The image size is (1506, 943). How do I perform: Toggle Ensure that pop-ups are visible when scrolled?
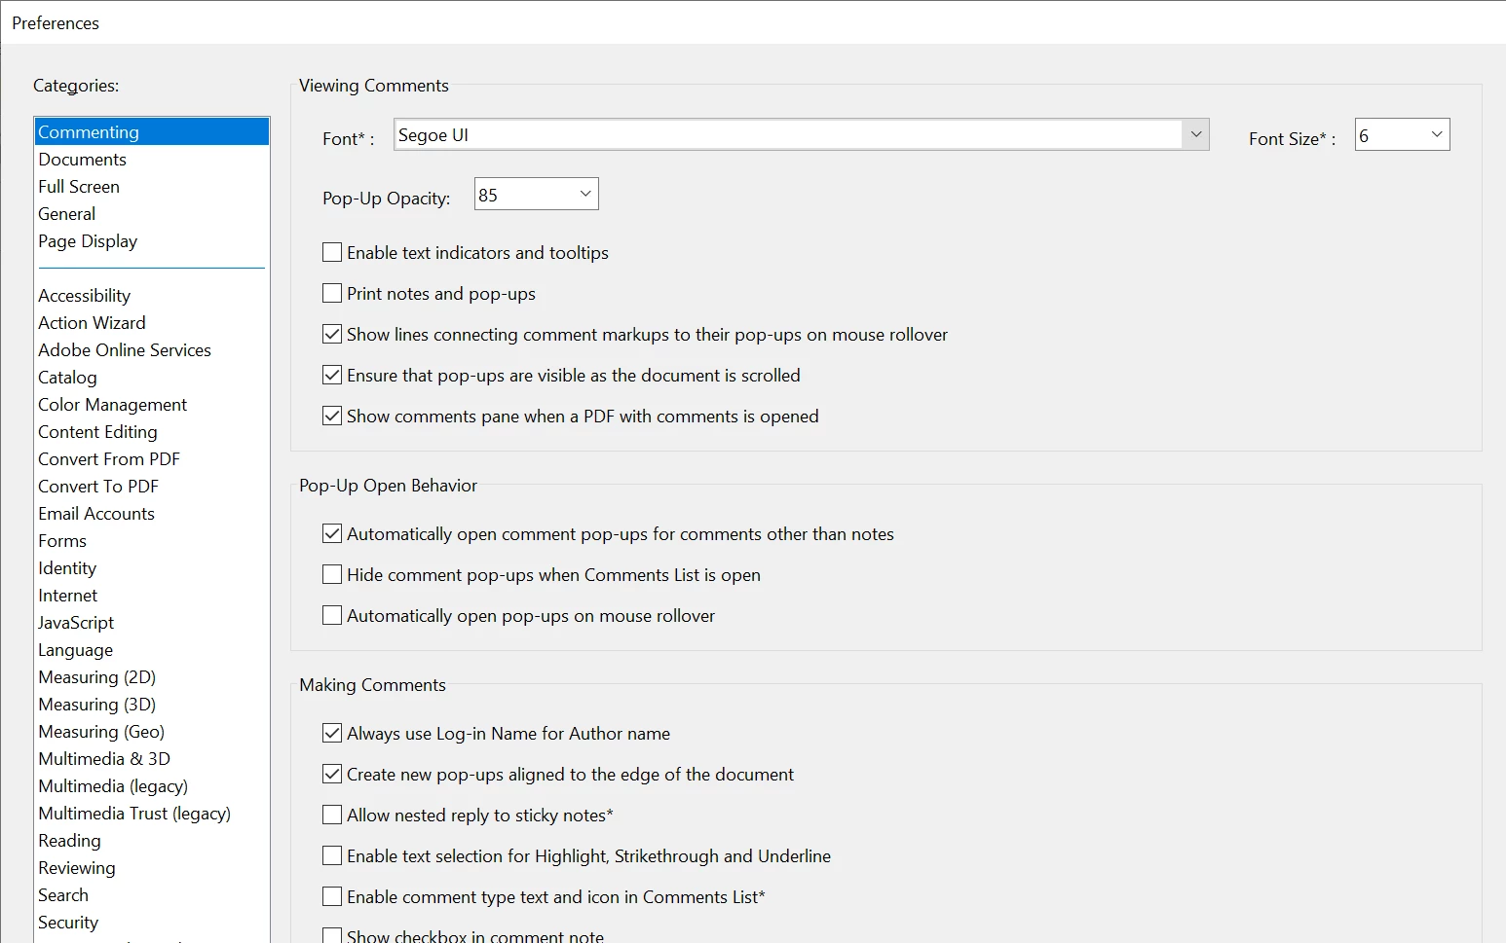coord(332,376)
